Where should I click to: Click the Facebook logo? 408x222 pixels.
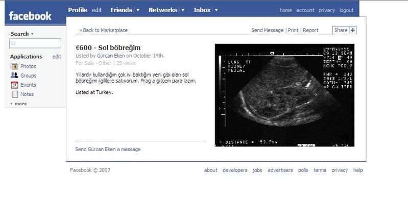pyautogui.click(x=30, y=16)
